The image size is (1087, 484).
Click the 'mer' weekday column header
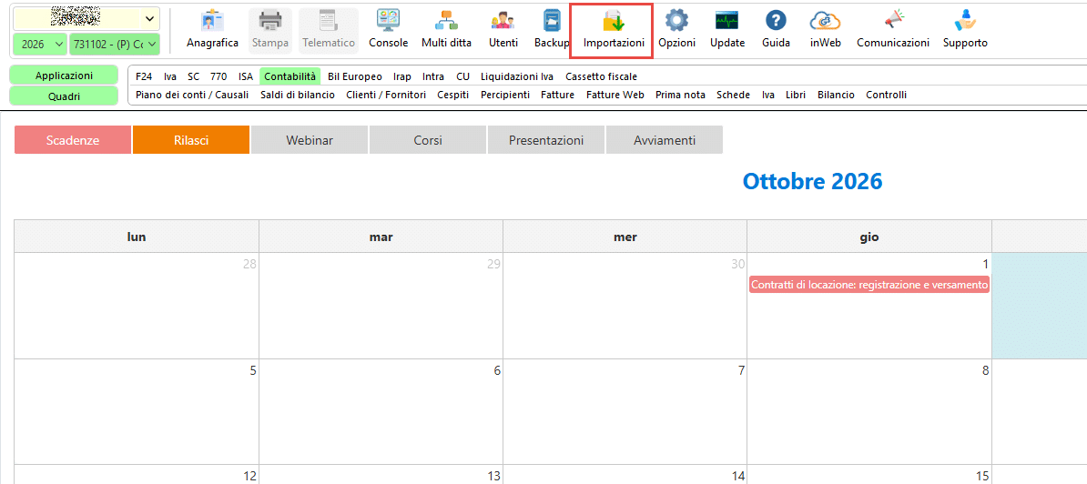click(x=625, y=237)
